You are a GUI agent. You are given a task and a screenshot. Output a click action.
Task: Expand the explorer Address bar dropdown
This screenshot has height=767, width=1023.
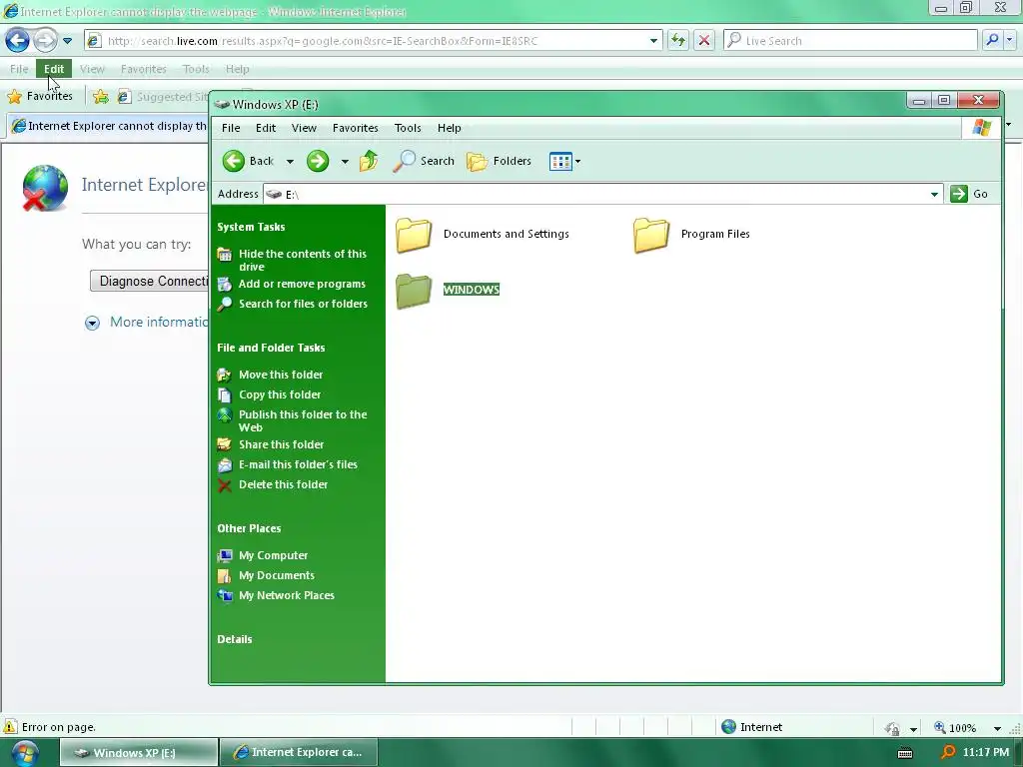pyautogui.click(x=934, y=195)
